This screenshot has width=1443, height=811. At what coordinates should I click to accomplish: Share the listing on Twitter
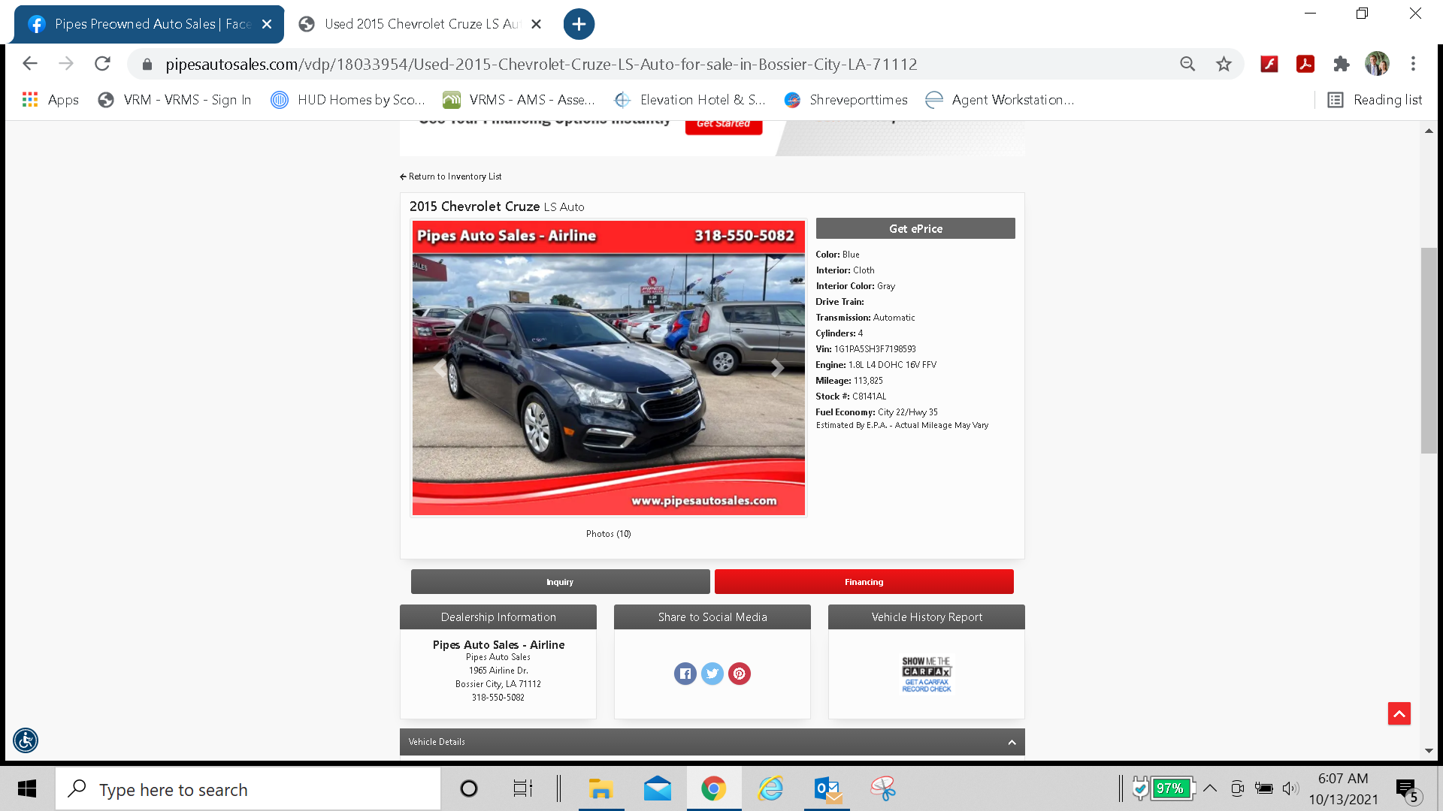click(712, 674)
